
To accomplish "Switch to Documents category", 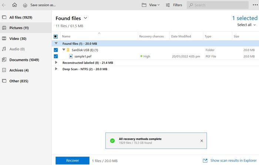I will click(x=24, y=60).
